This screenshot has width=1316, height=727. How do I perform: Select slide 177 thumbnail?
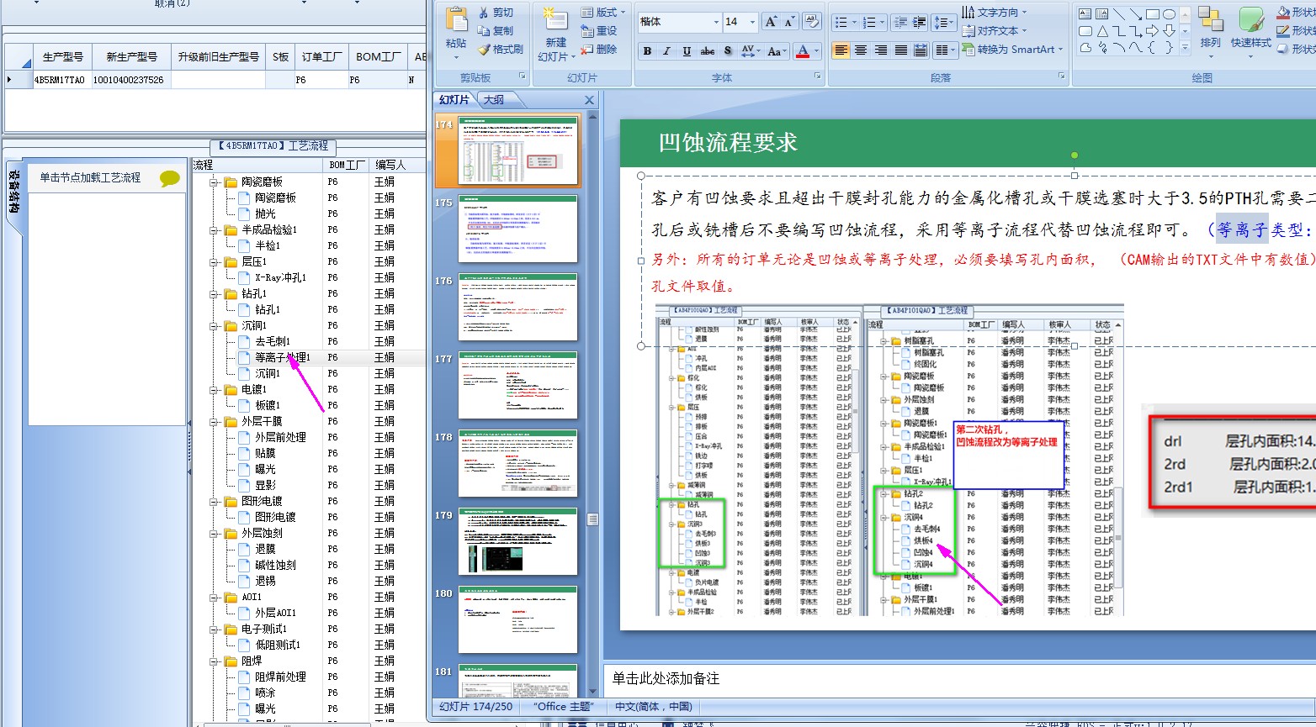click(517, 386)
